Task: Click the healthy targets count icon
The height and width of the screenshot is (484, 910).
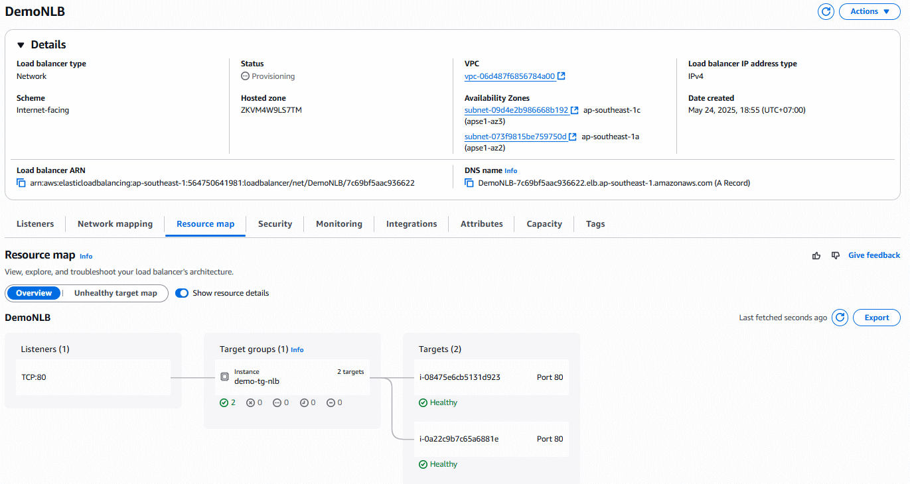Action: 224,402
